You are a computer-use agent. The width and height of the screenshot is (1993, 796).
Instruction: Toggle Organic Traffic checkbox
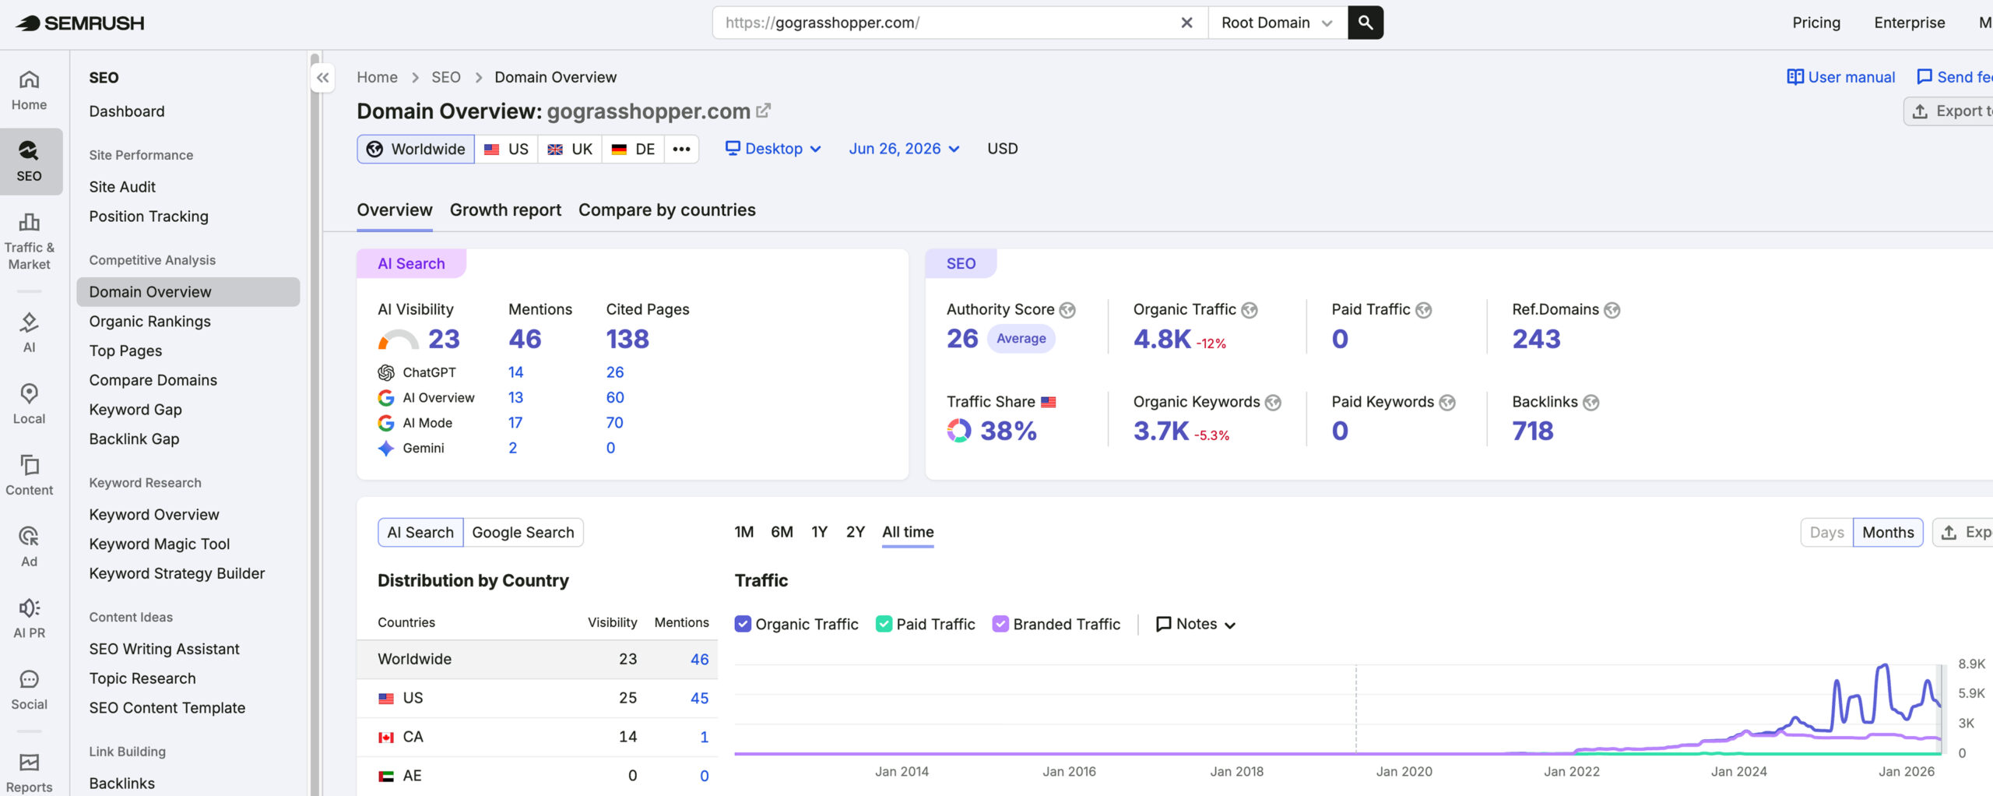[x=743, y=624]
